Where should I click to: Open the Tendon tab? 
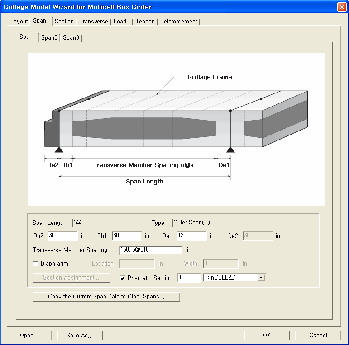[x=145, y=22]
